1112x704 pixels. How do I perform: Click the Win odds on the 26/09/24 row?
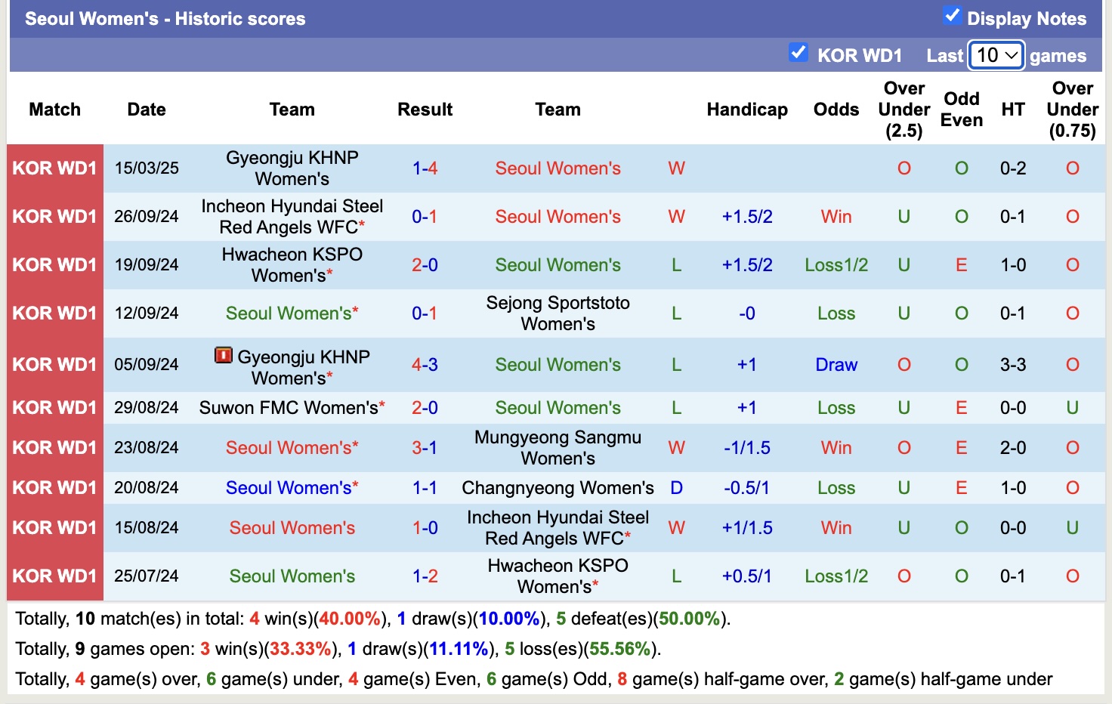[x=836, y=216]
